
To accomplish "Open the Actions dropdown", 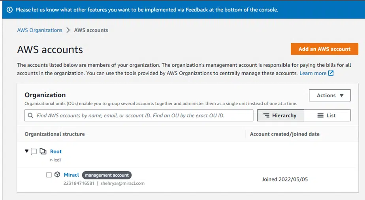I will (329, 96).
